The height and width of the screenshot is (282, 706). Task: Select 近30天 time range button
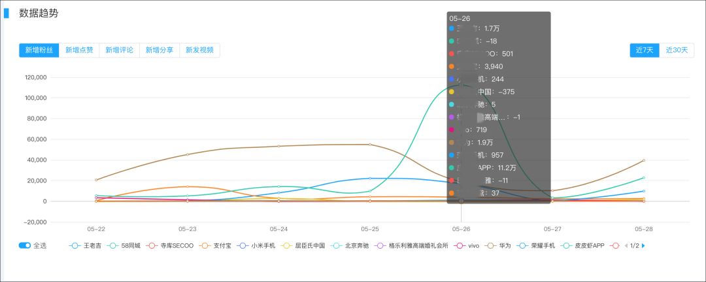pos(677,50)
